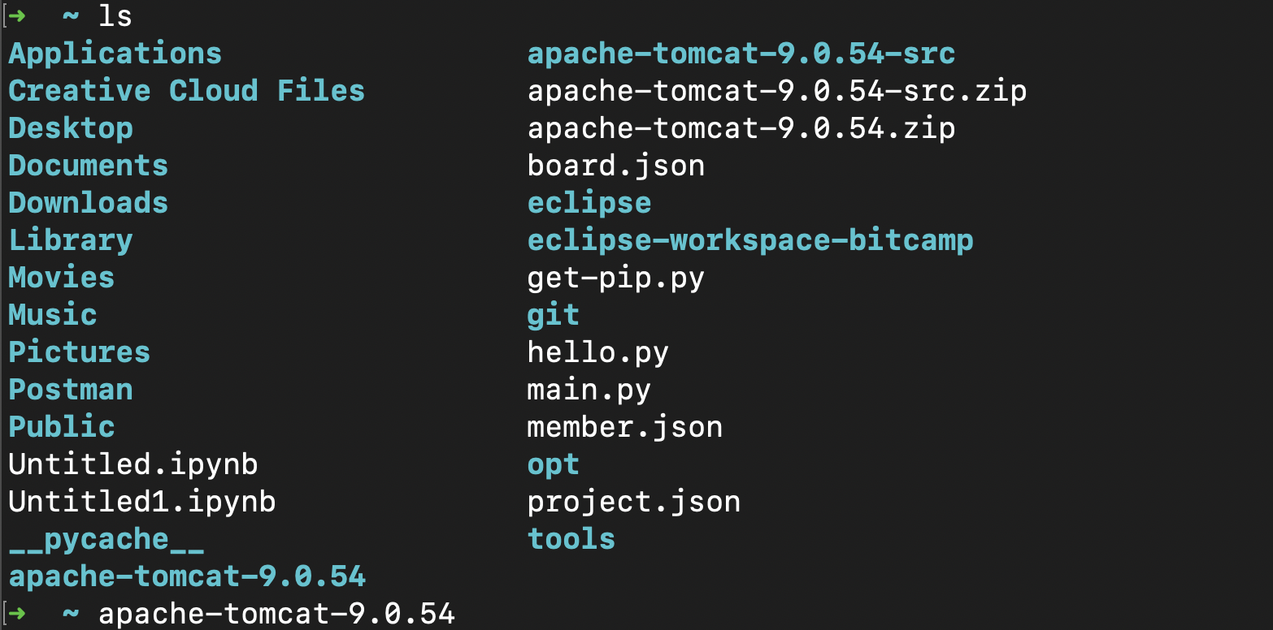The height and width of the screenshot is (630, 1273).
Task: Click the green arrow on the last prompt line
Action: [17, 614]
